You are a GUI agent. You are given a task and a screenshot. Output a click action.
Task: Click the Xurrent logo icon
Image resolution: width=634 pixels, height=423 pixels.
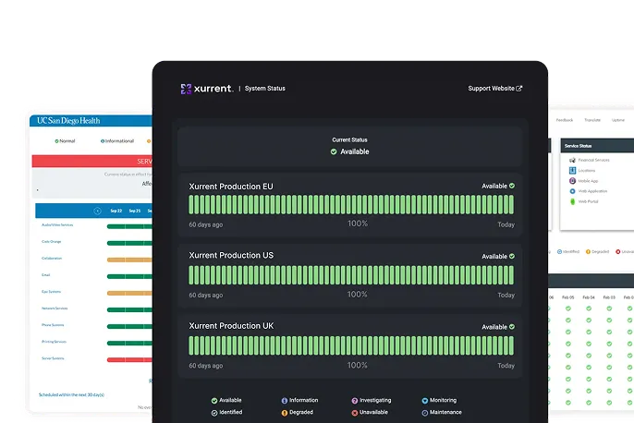(186, 89)
